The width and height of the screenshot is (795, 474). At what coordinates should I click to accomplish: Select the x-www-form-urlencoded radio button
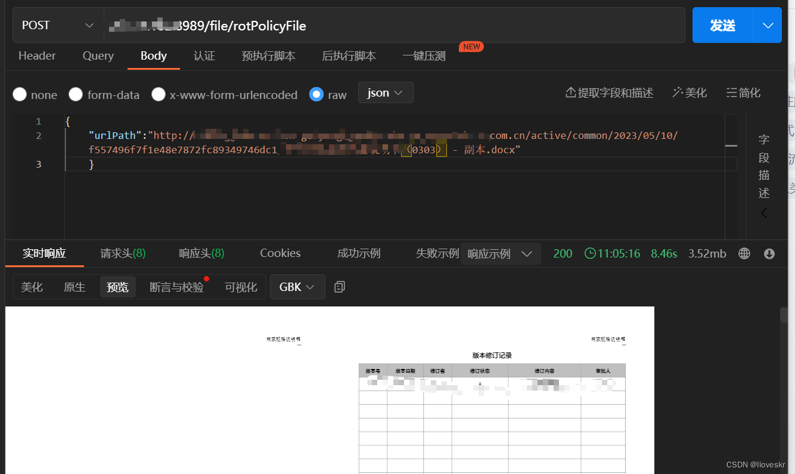pos(159,94)
